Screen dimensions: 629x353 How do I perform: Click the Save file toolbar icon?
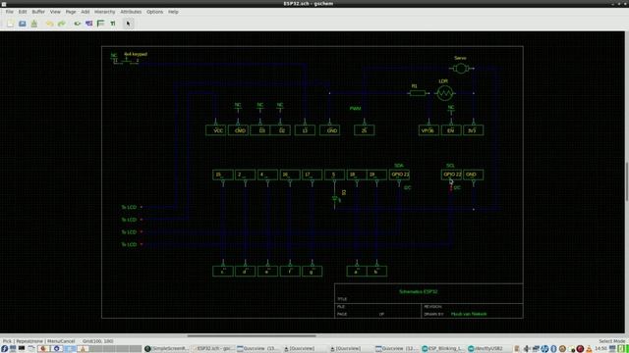click(34, 24)
